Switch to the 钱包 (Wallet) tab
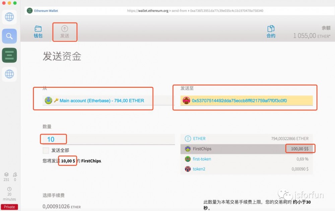Image resolution: width=335 pixels, height=211 pixels. click(x=38, y=32)
